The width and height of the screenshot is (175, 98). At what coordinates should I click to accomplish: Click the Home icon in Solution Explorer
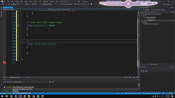point(146,10)
